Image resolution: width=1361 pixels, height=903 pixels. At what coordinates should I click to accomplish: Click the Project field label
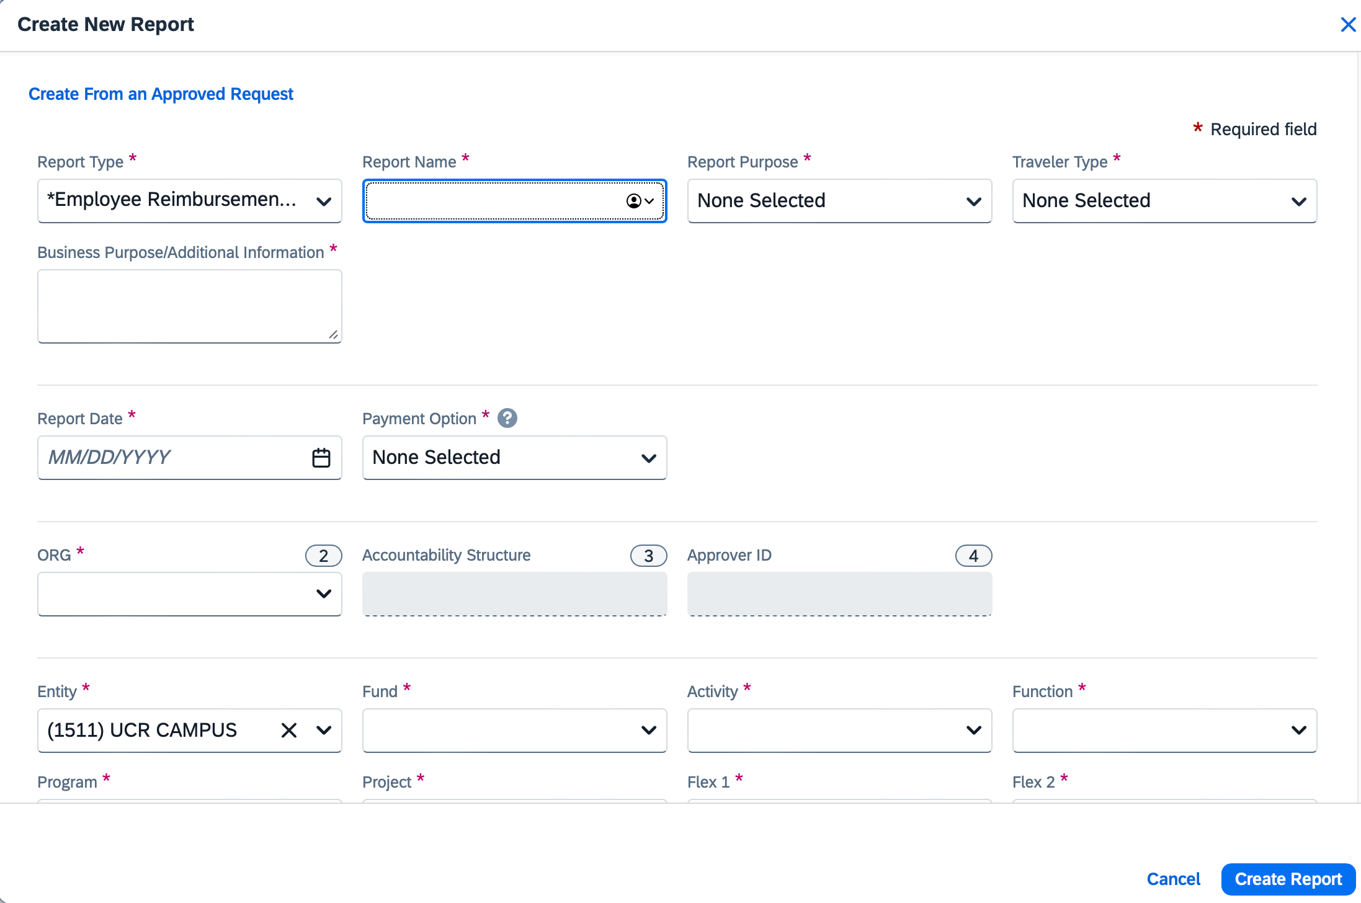[x=386, y=782]
